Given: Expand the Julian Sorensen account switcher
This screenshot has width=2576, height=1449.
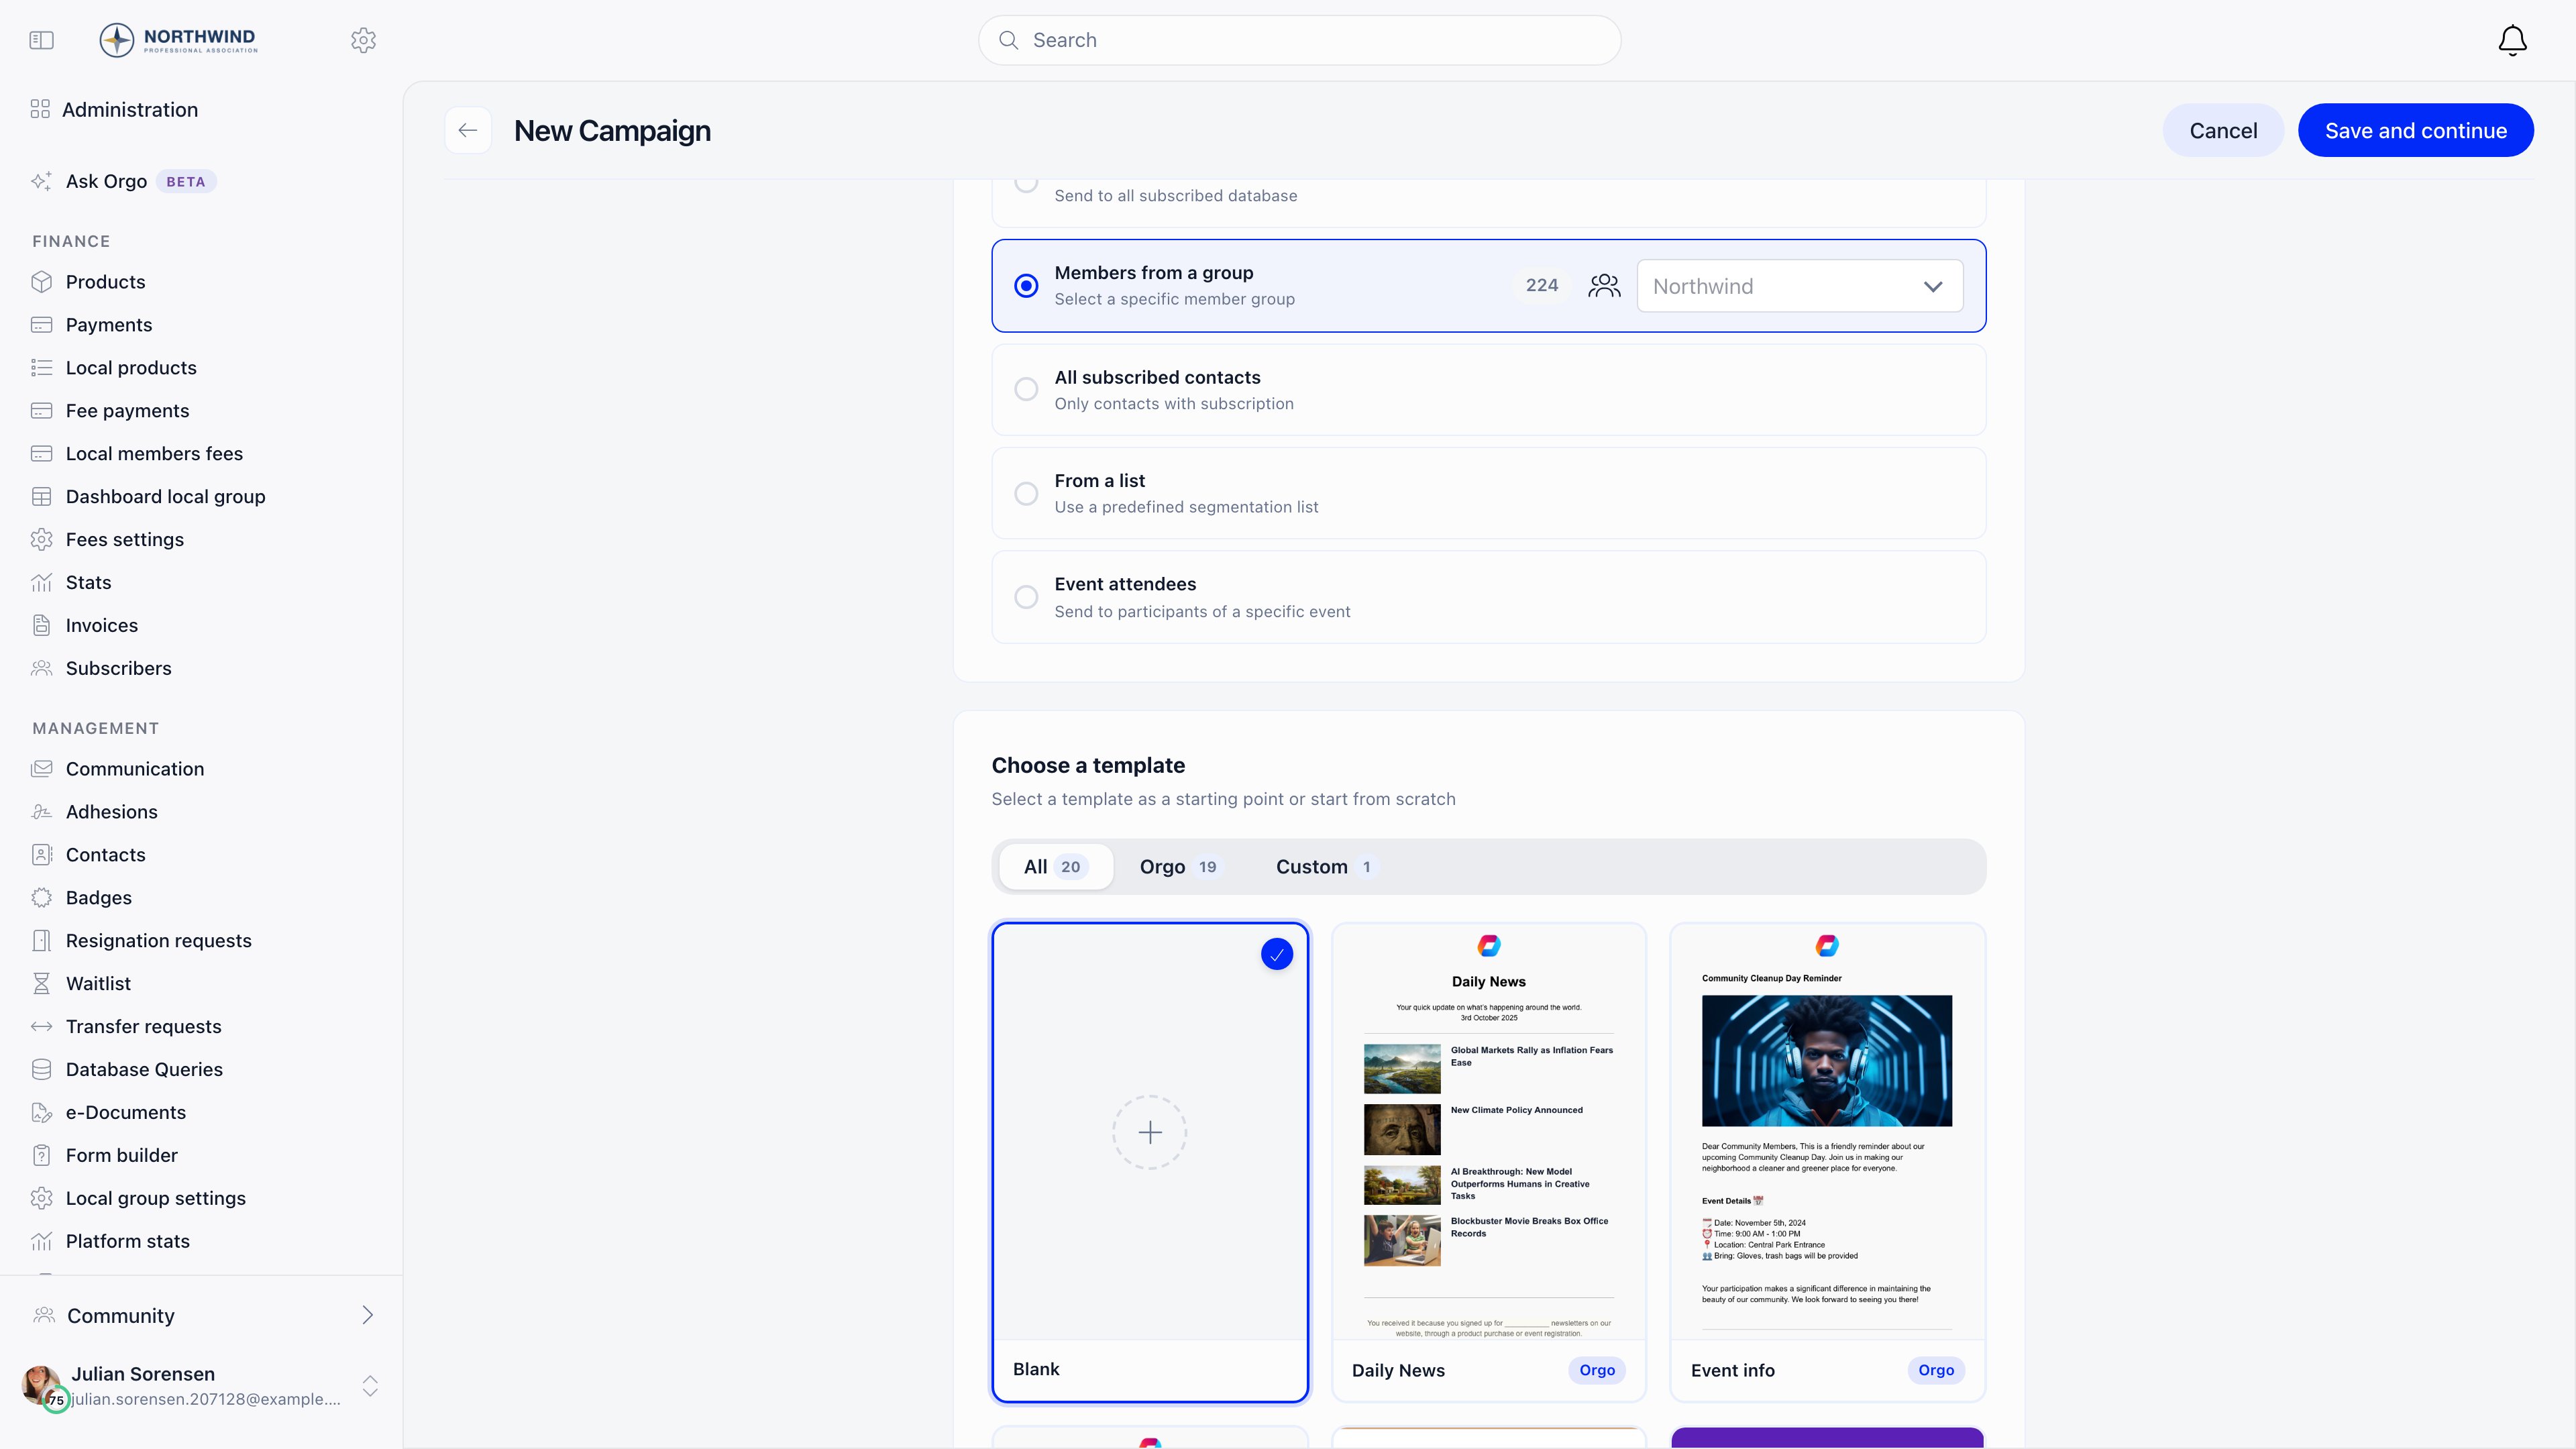Looking at the screenshot, I should [370, 1385].
